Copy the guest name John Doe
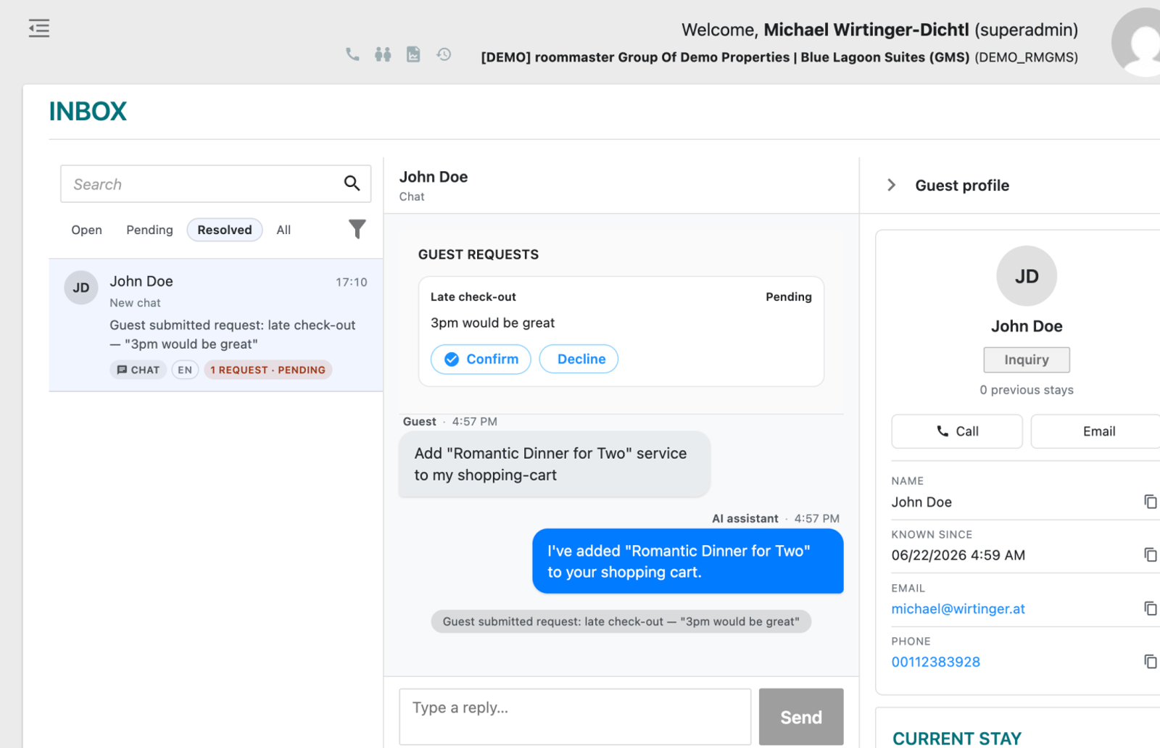Viewport: 1160px width, 748px height. coord(1150,502)
